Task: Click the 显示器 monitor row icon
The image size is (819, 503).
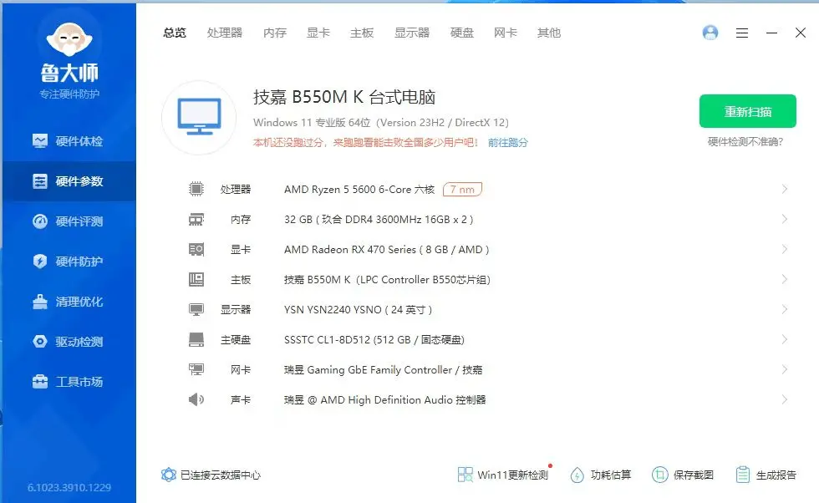Action: 196,310
